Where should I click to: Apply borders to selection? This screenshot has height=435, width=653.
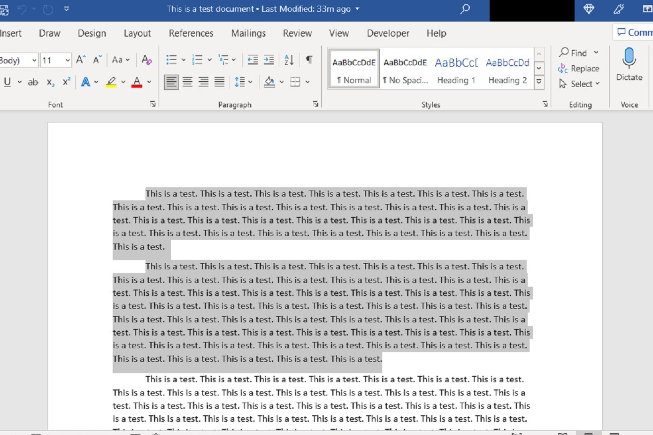click(295, 82)
